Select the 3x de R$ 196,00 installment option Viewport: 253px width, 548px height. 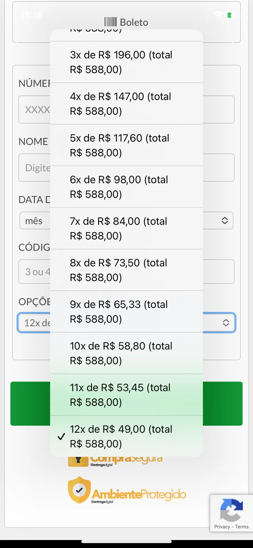coord(127,62)
